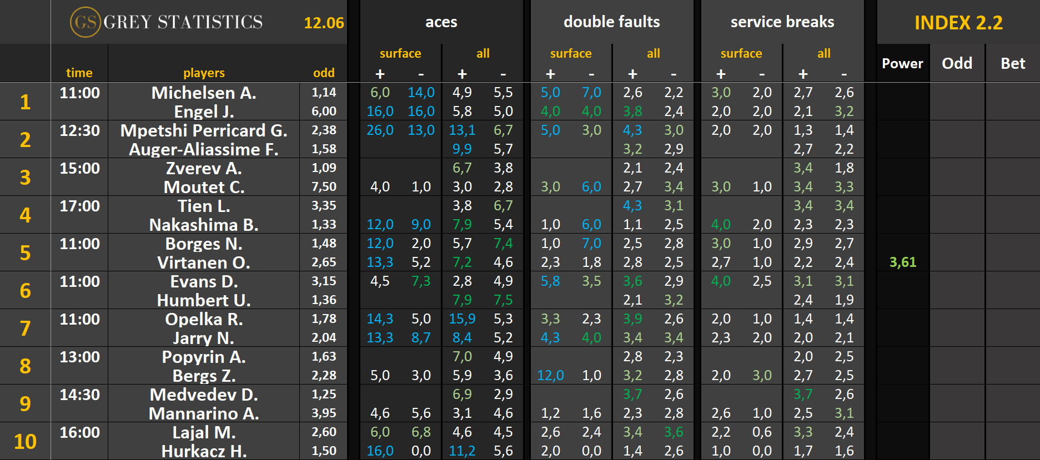1040x460 pixels.
Task: Click player name Zverev A.
Action: coord(204,168)
